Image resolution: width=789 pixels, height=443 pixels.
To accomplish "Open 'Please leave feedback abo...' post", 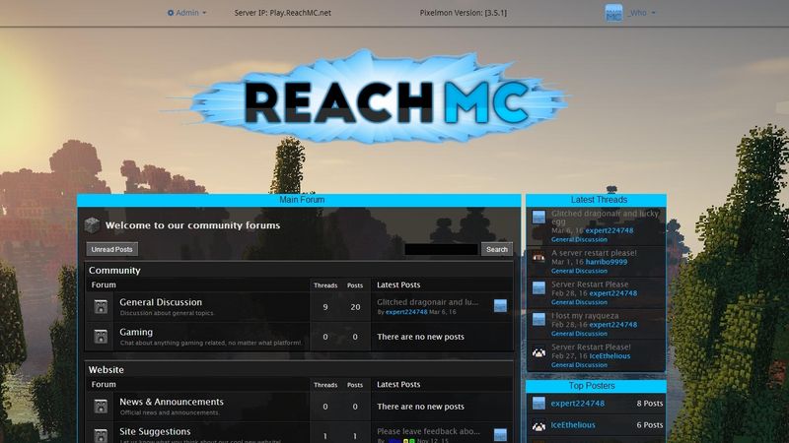I will tap(428, 431).
